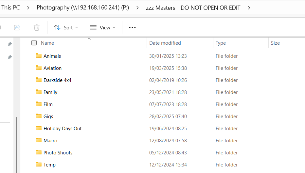Sort by Type column header

[221, 43]
